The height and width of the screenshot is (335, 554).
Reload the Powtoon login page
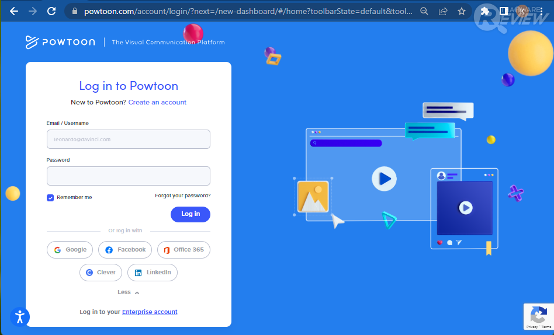(51, 11)
